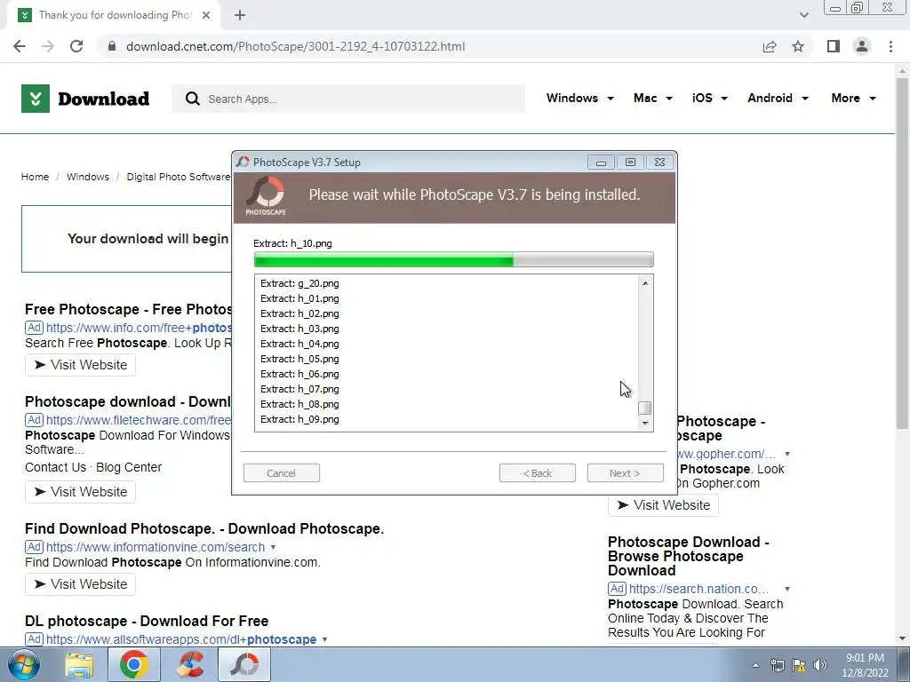Open network tray icon
This screenshot has height=682, width=910.
coord(777,665)
